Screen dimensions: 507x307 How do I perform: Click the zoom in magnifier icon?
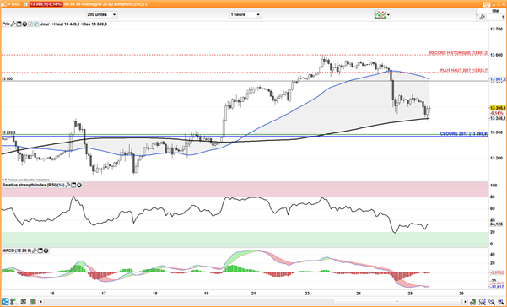tap(501, 301)
